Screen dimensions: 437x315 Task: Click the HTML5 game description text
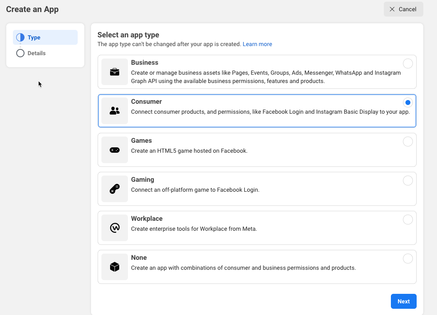[x=189, y=151]
